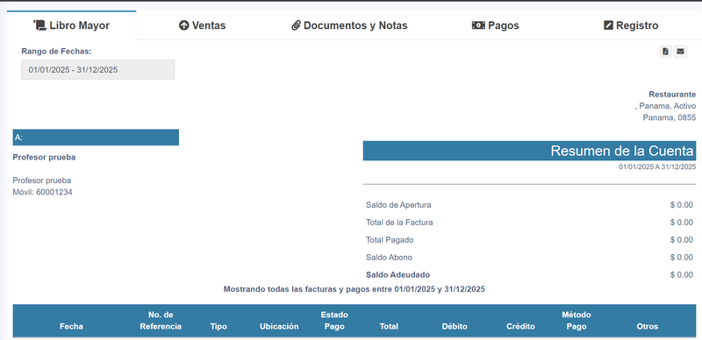Click the Estado Pago column header
The width and height of the screenshot is (702, 340).
coord(334,321)
